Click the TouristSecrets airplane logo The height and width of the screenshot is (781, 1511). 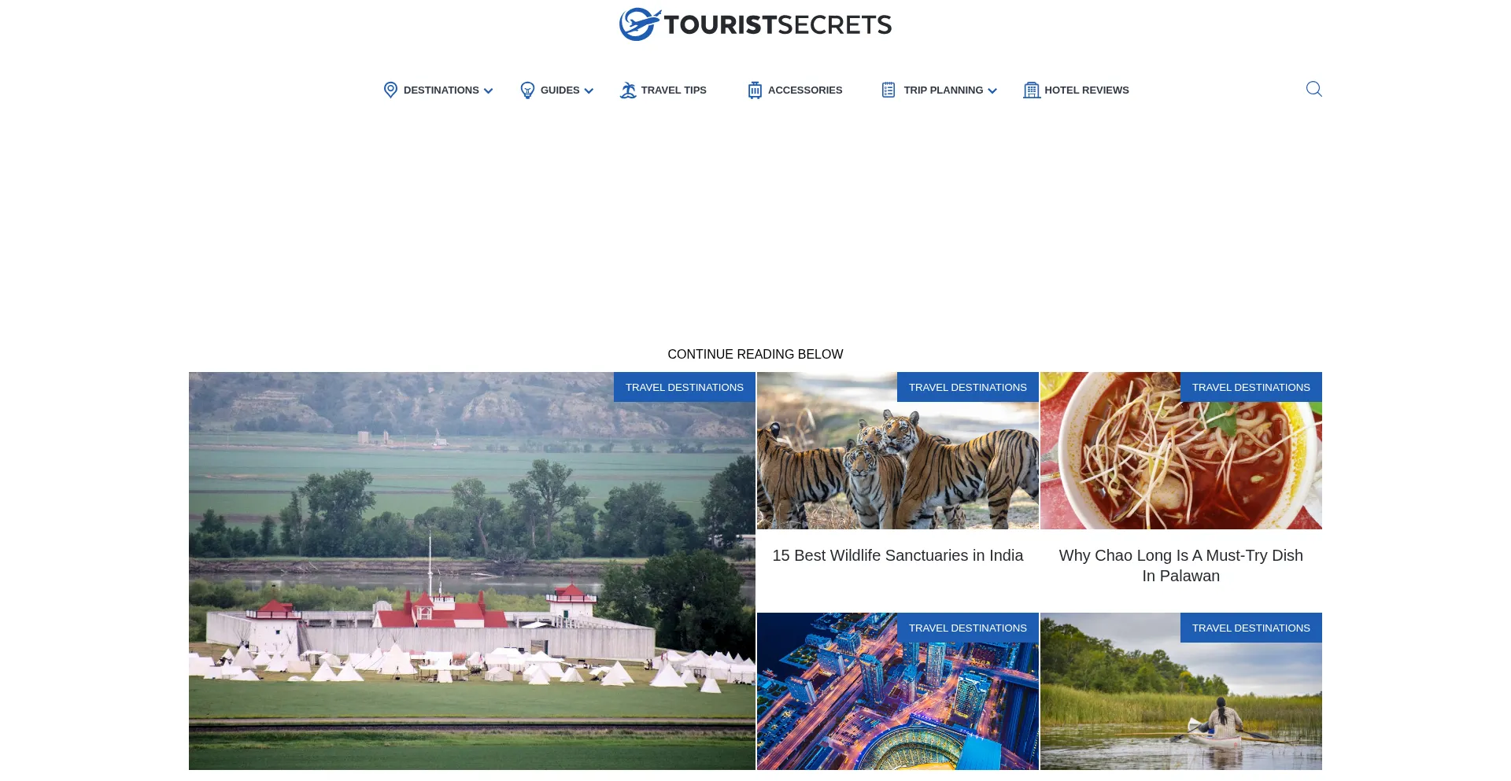click(639, 24)
